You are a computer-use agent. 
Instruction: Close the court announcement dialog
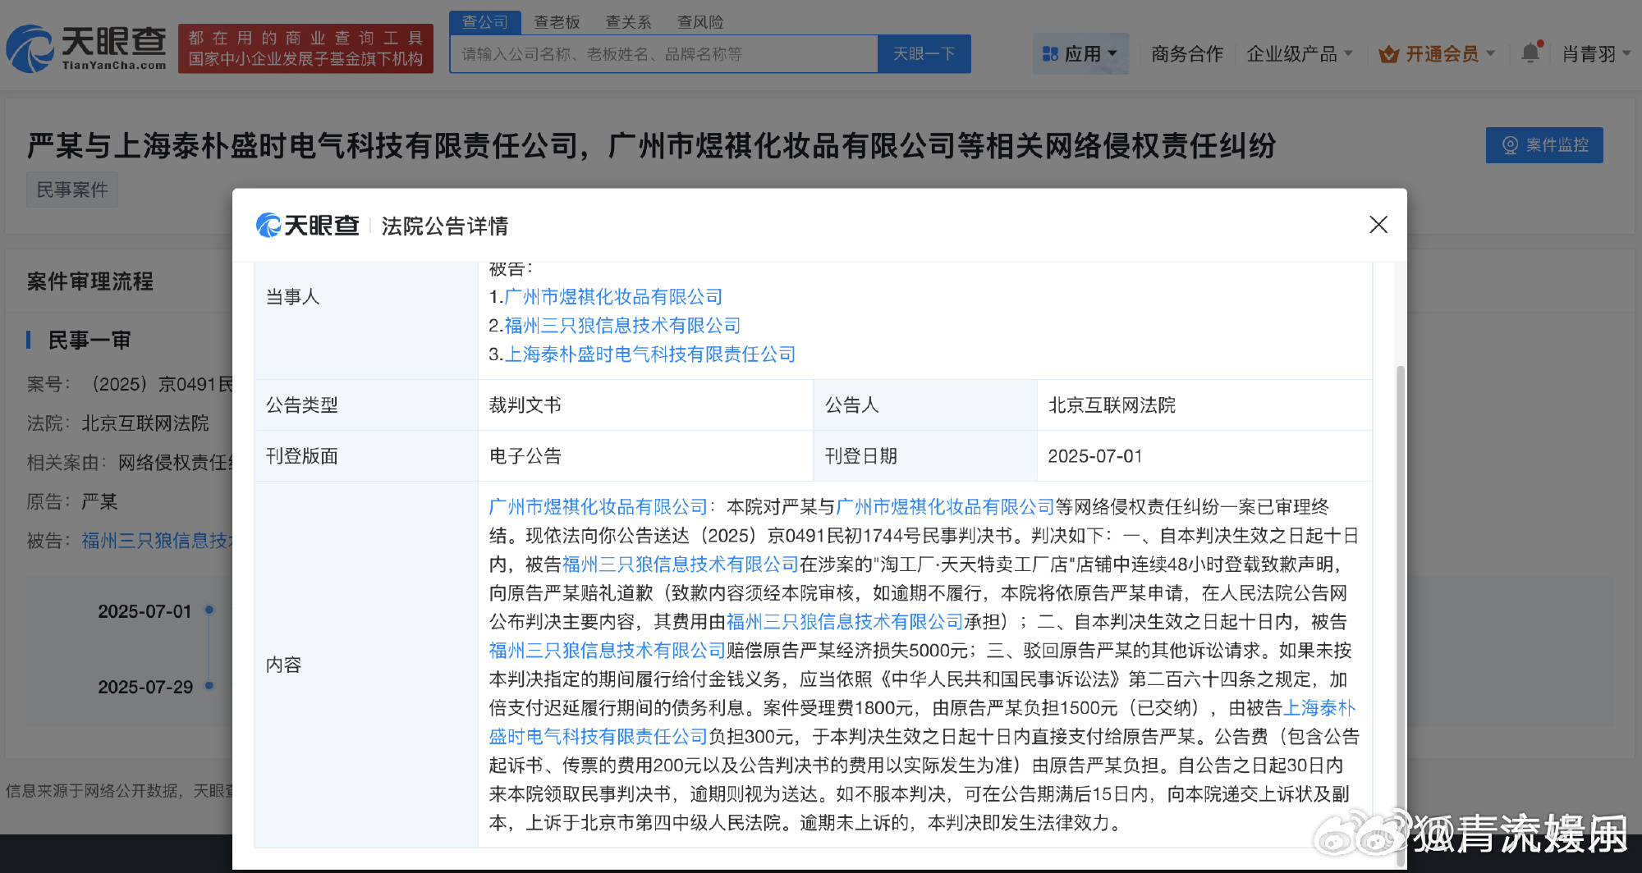1378,225
